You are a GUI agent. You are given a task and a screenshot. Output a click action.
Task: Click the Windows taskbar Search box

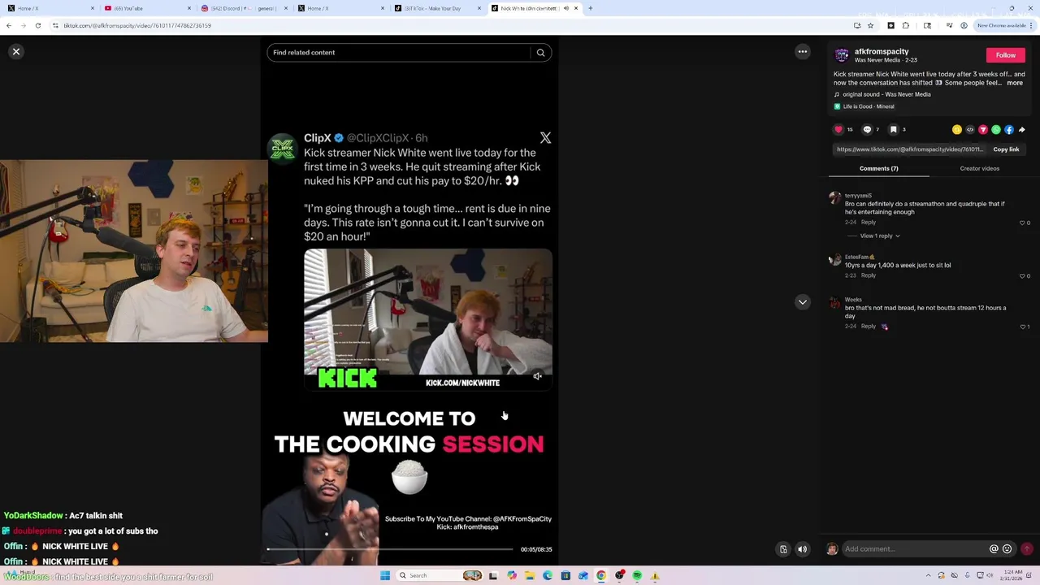(440, 575)
